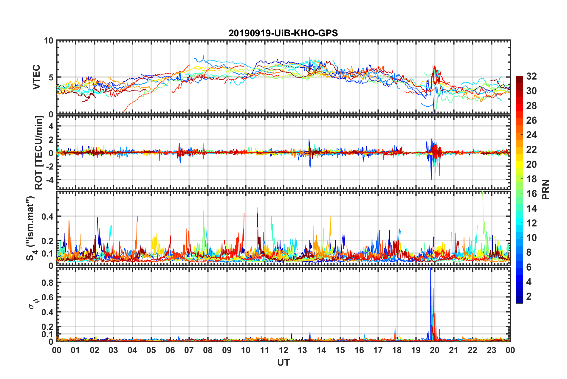Click the UT x-axis label
The image size is (567, 379).
[283, 362]
